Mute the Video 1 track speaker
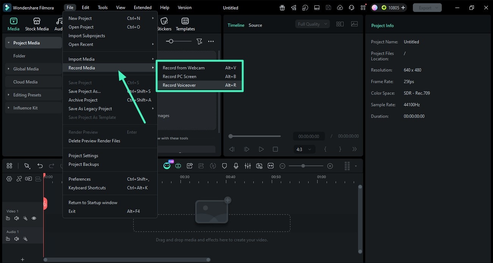Screen dimensions: 493x263 coord(16,218)
